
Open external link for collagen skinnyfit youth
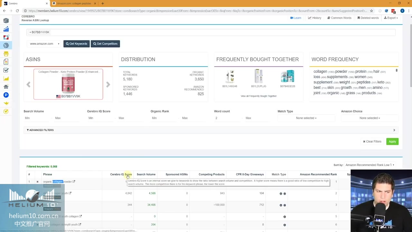tap(80, 225)
